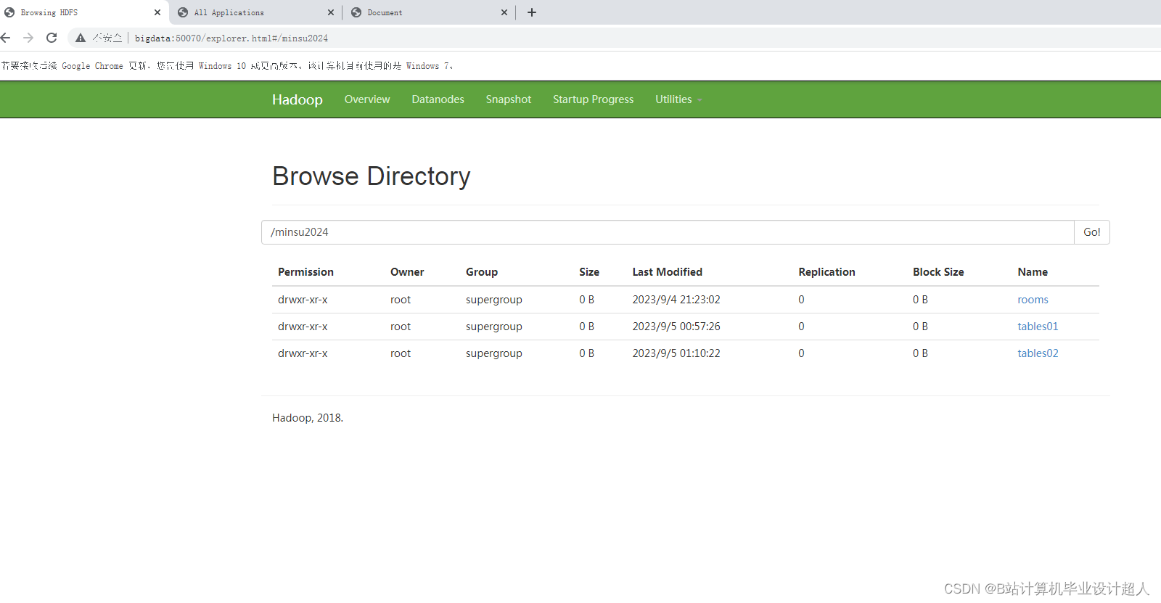The width and height of the screenshot is (1161, 603).
Task: Close the Document tab
Action: tap(504, 12)
